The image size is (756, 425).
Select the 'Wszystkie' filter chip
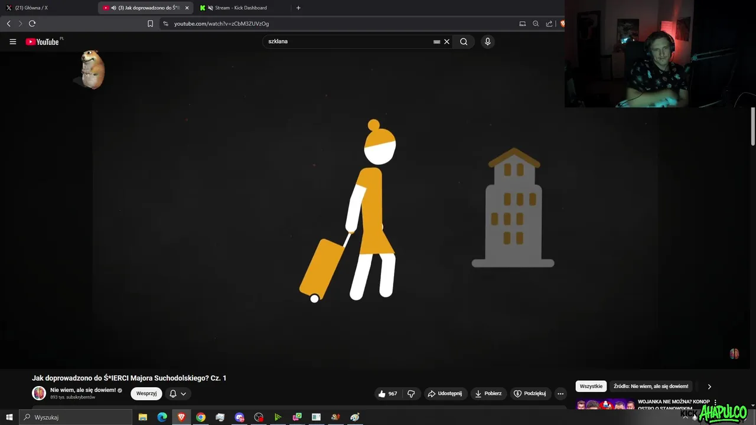tap(591, 386)
